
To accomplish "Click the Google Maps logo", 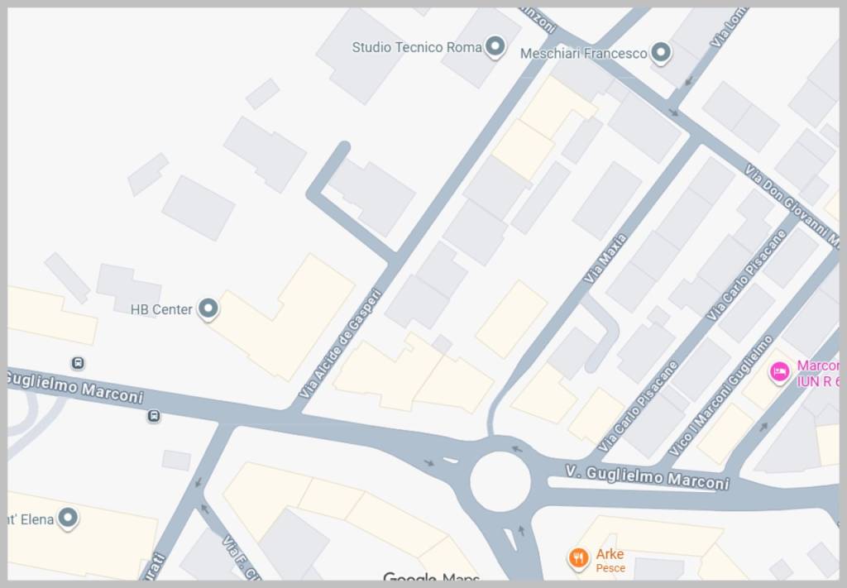I will click(431, 578).
